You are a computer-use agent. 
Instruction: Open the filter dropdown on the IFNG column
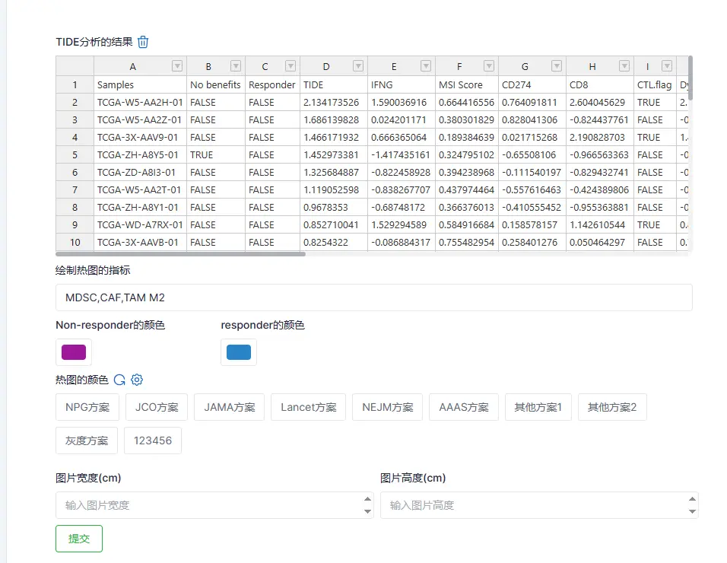(x=427, y=66)
